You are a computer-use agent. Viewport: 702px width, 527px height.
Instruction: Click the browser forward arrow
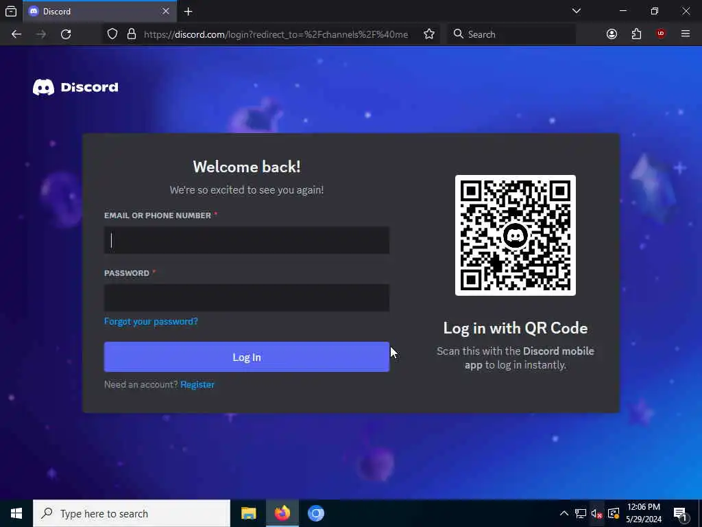click(41, 34)
